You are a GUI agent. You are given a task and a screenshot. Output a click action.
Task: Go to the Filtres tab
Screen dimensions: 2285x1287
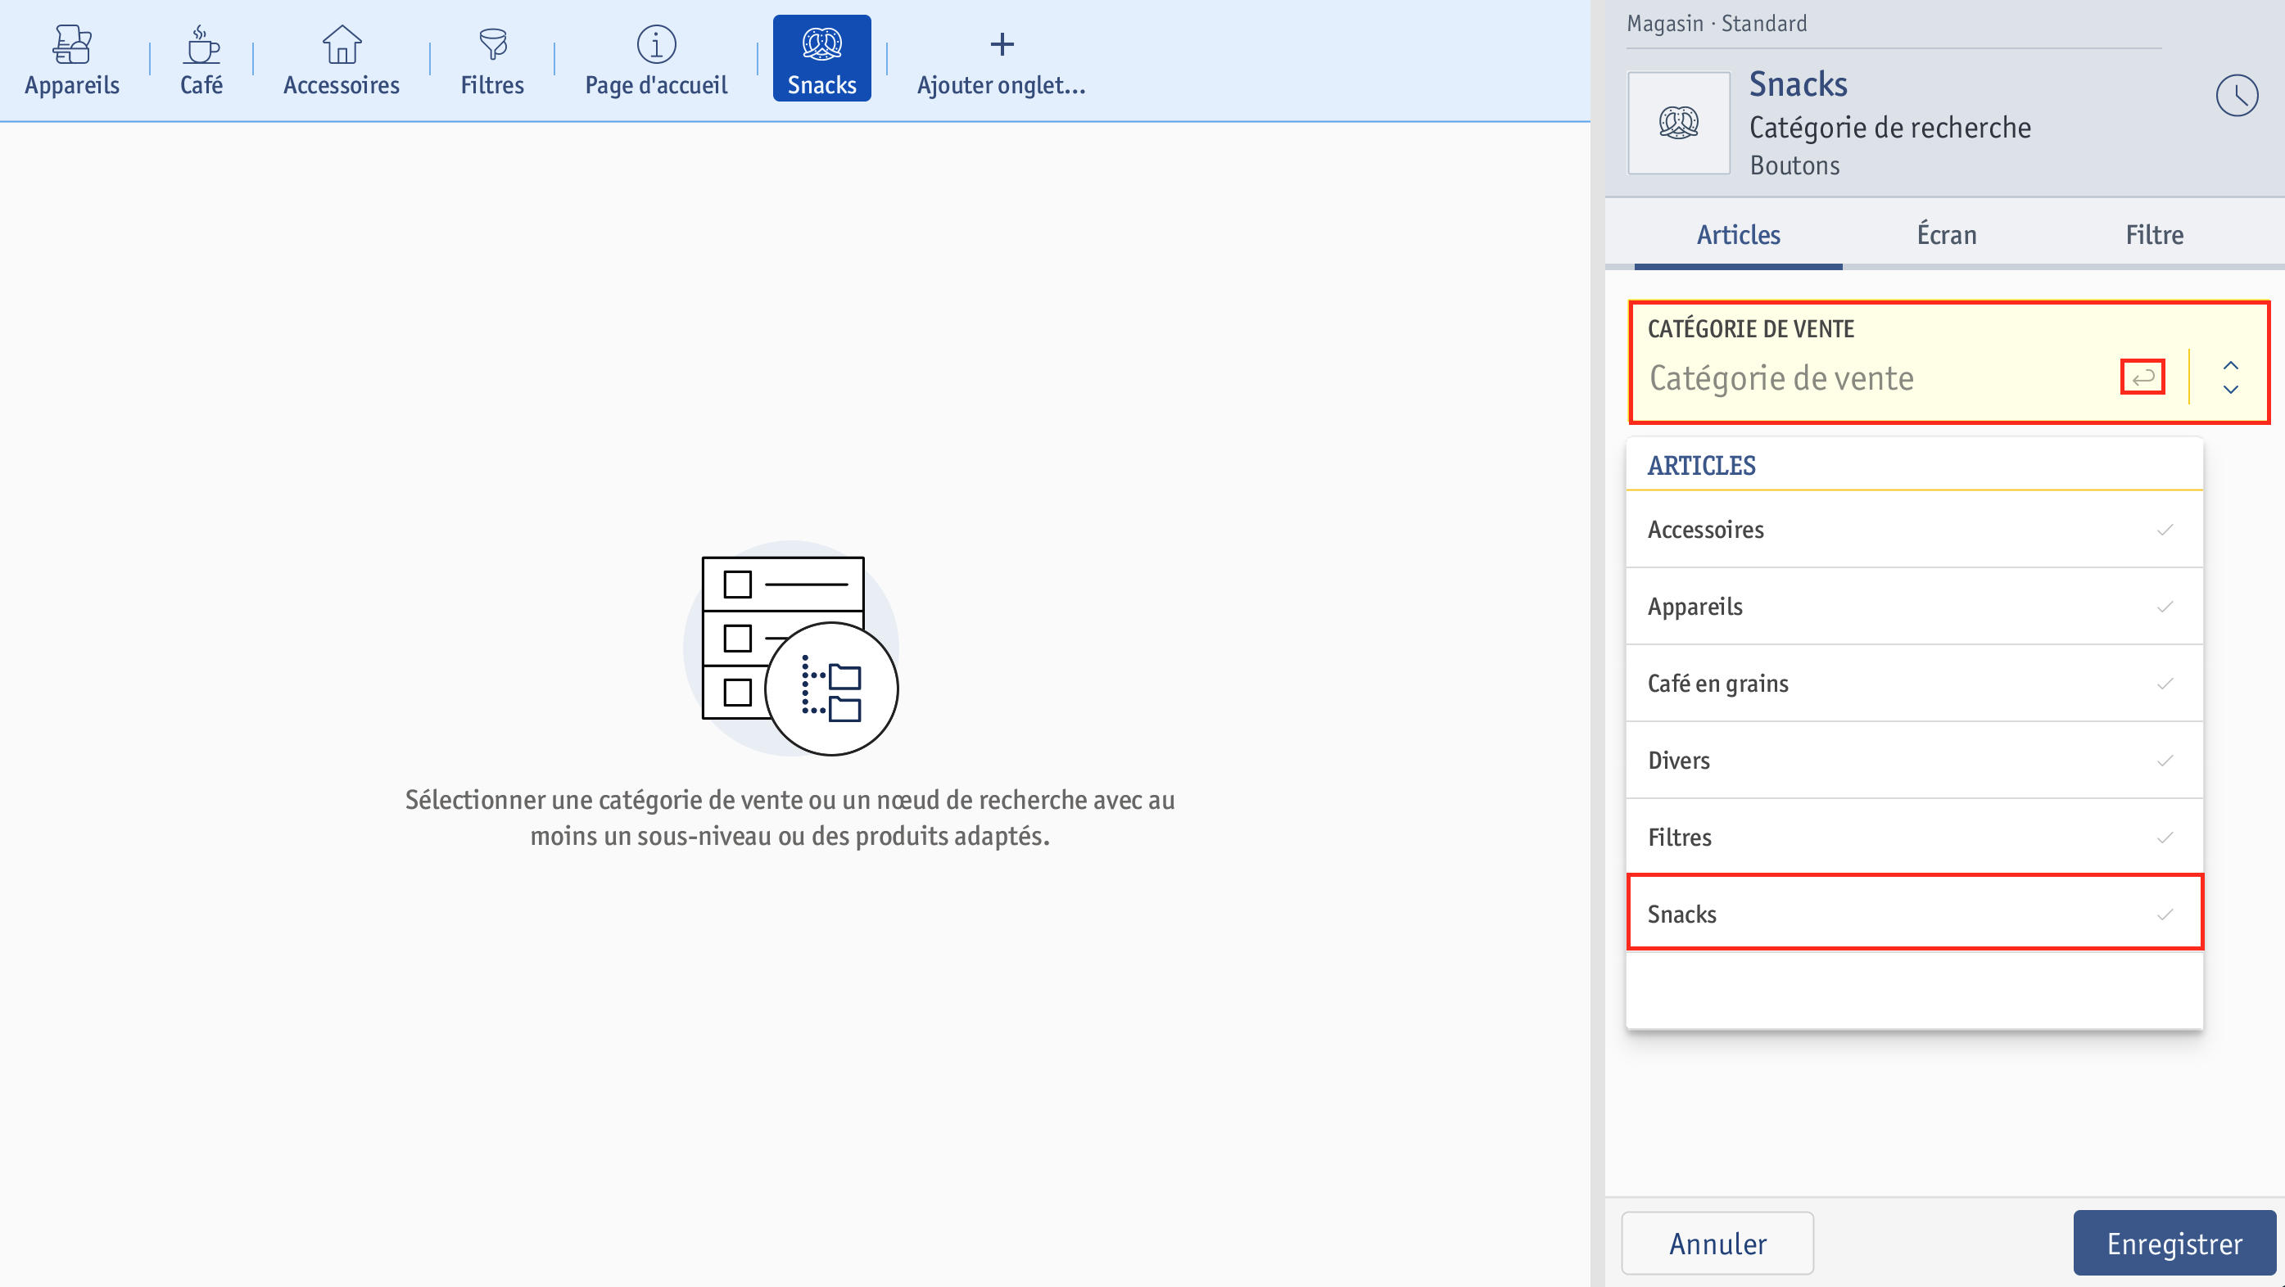492,60
